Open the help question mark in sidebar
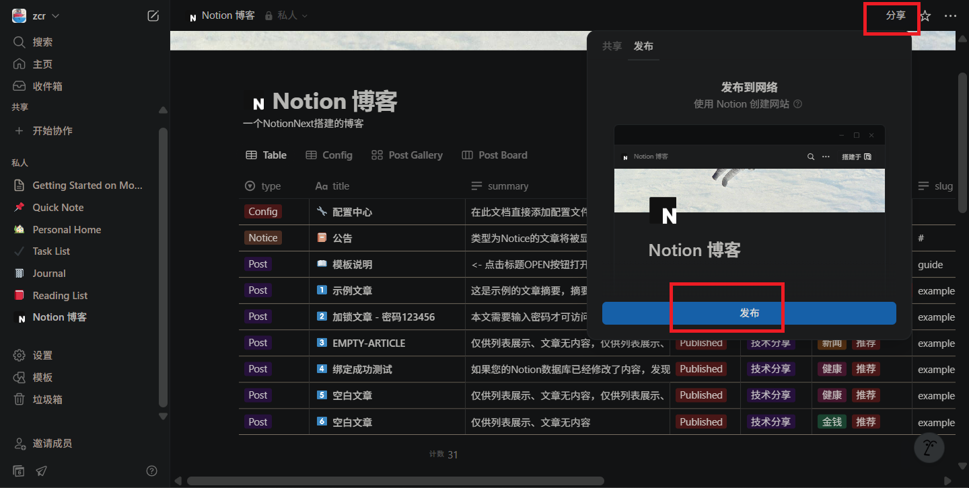This screenshot has width=969, height=488. point(152,471)
